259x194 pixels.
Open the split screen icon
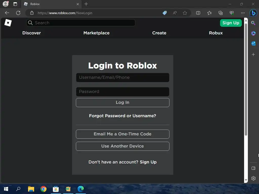click(198, 13)
